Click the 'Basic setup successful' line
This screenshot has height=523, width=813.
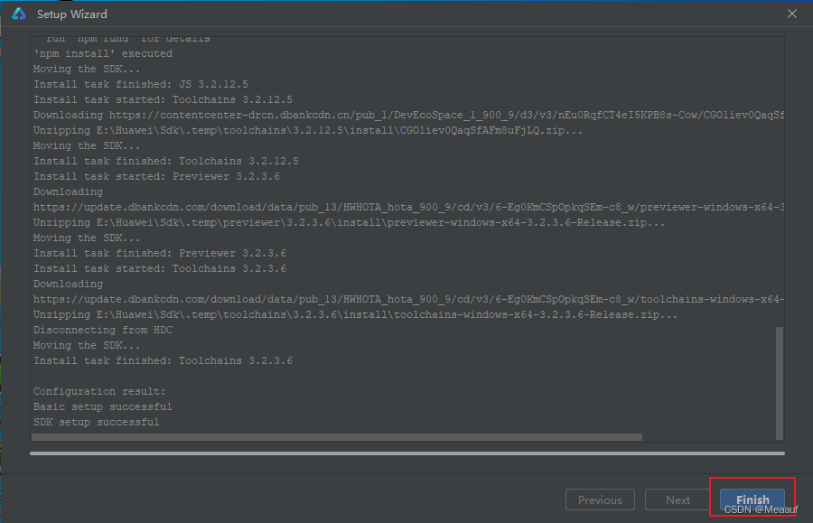[x=103, y=406]
